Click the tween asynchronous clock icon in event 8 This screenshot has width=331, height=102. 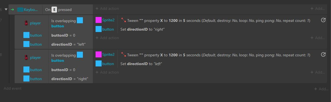point(323,54)
